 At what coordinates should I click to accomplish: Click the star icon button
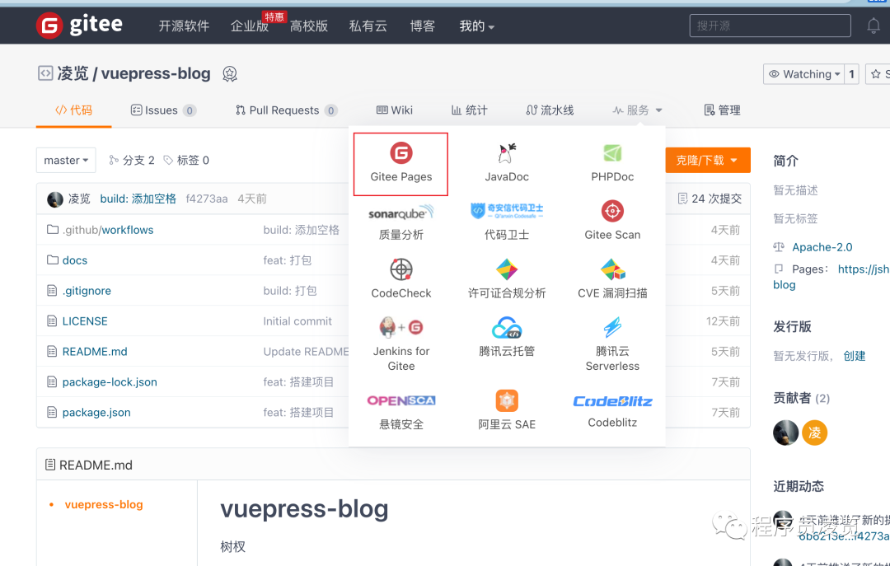pyautogui.click(x=878, y=74)
